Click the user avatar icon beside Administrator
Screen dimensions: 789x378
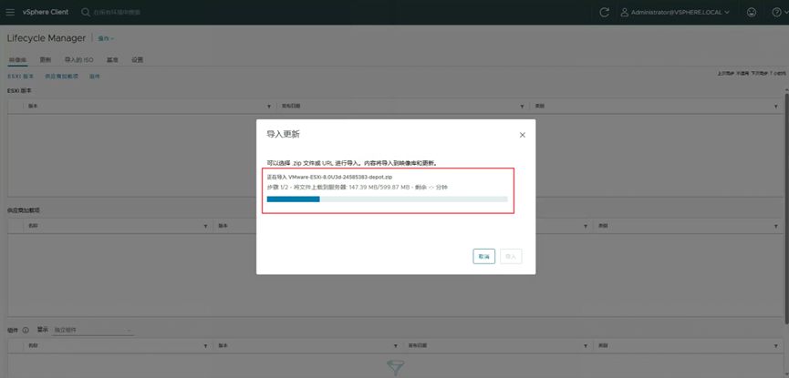[625, 12]
